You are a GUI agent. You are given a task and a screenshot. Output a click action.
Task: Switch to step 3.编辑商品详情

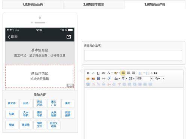point(155,4)
